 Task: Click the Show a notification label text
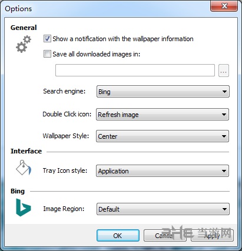point(123,39)
